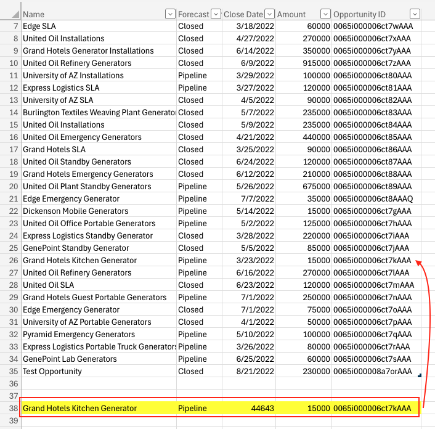Click the Select All corner triangle
The width and height of the screenshot is (435, 429).
click(x=15, y=14)
